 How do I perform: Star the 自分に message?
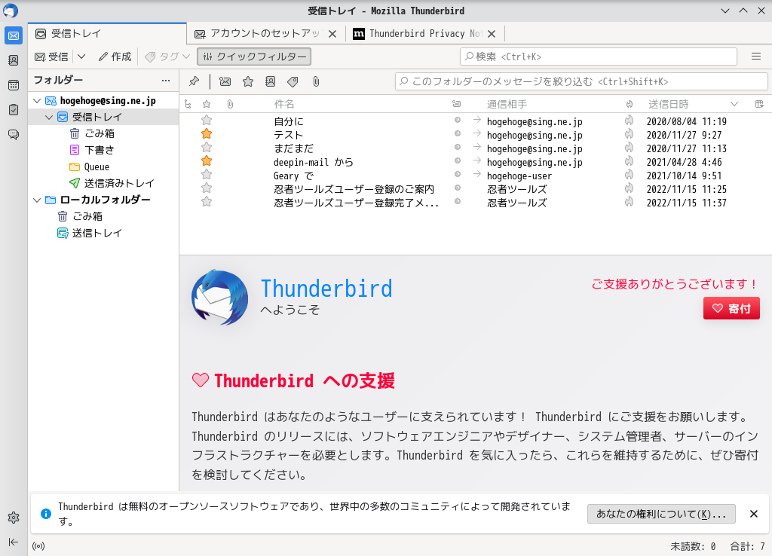pos(207,120)
